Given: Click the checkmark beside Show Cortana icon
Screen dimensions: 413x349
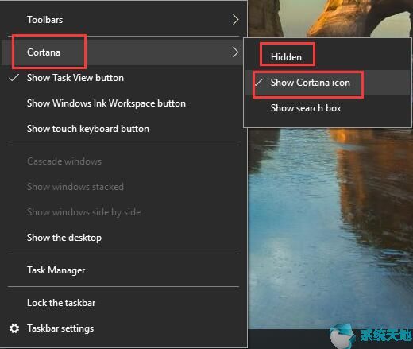Looking at the screenshot, I should (259, 83).
